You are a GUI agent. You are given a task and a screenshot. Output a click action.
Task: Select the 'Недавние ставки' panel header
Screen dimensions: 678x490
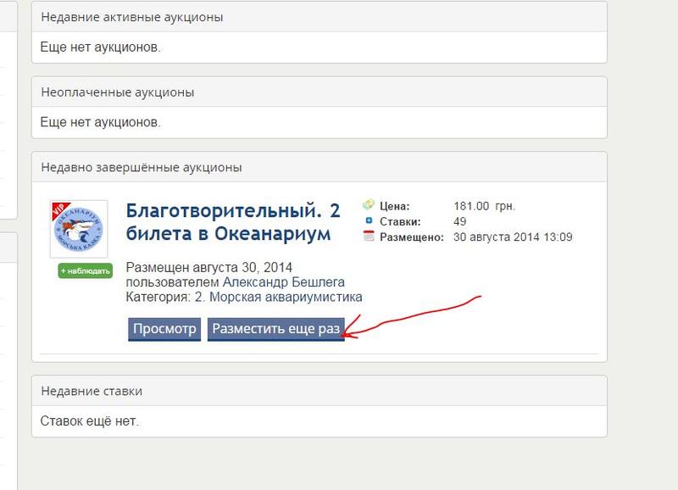pyautogui.click(x=319, y=391)
